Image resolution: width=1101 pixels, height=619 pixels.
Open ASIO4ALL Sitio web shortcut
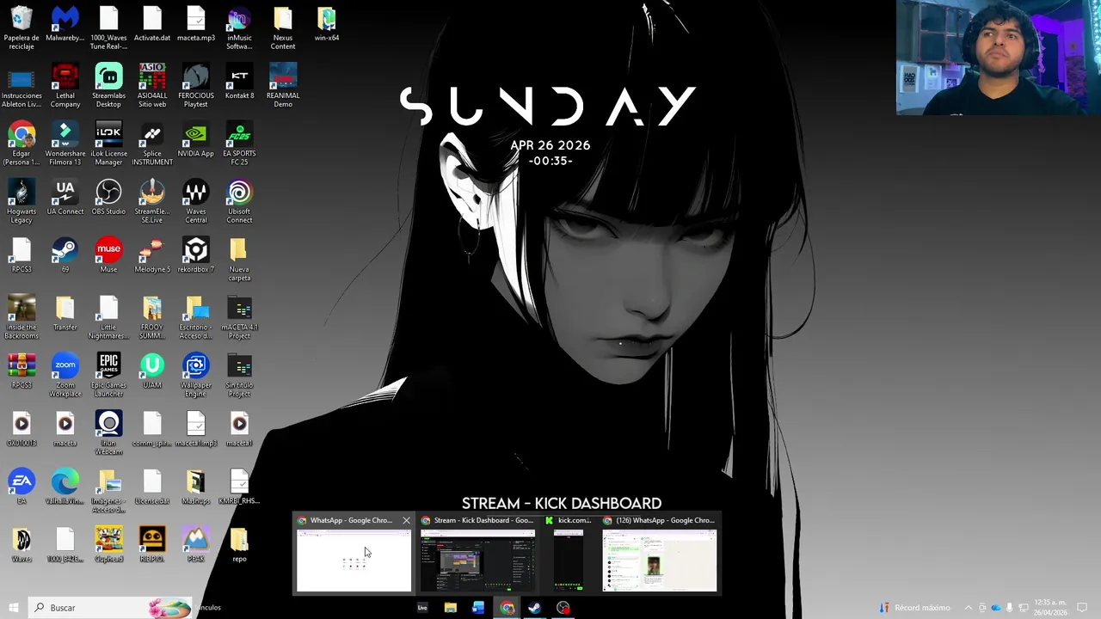[x=152, y=85]
